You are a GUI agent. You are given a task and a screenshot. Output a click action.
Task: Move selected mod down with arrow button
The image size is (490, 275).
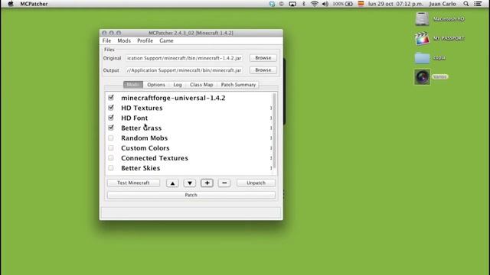[190, 183]
